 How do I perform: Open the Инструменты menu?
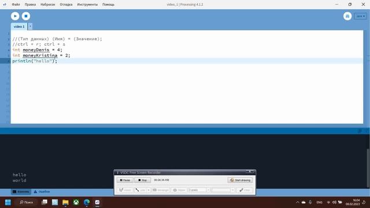87,5
